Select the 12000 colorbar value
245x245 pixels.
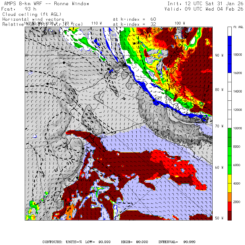coord(237,110)
